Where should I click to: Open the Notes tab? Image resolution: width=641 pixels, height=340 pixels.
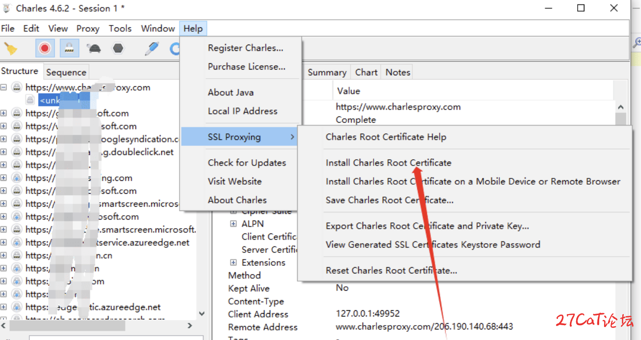coord(398,72)
